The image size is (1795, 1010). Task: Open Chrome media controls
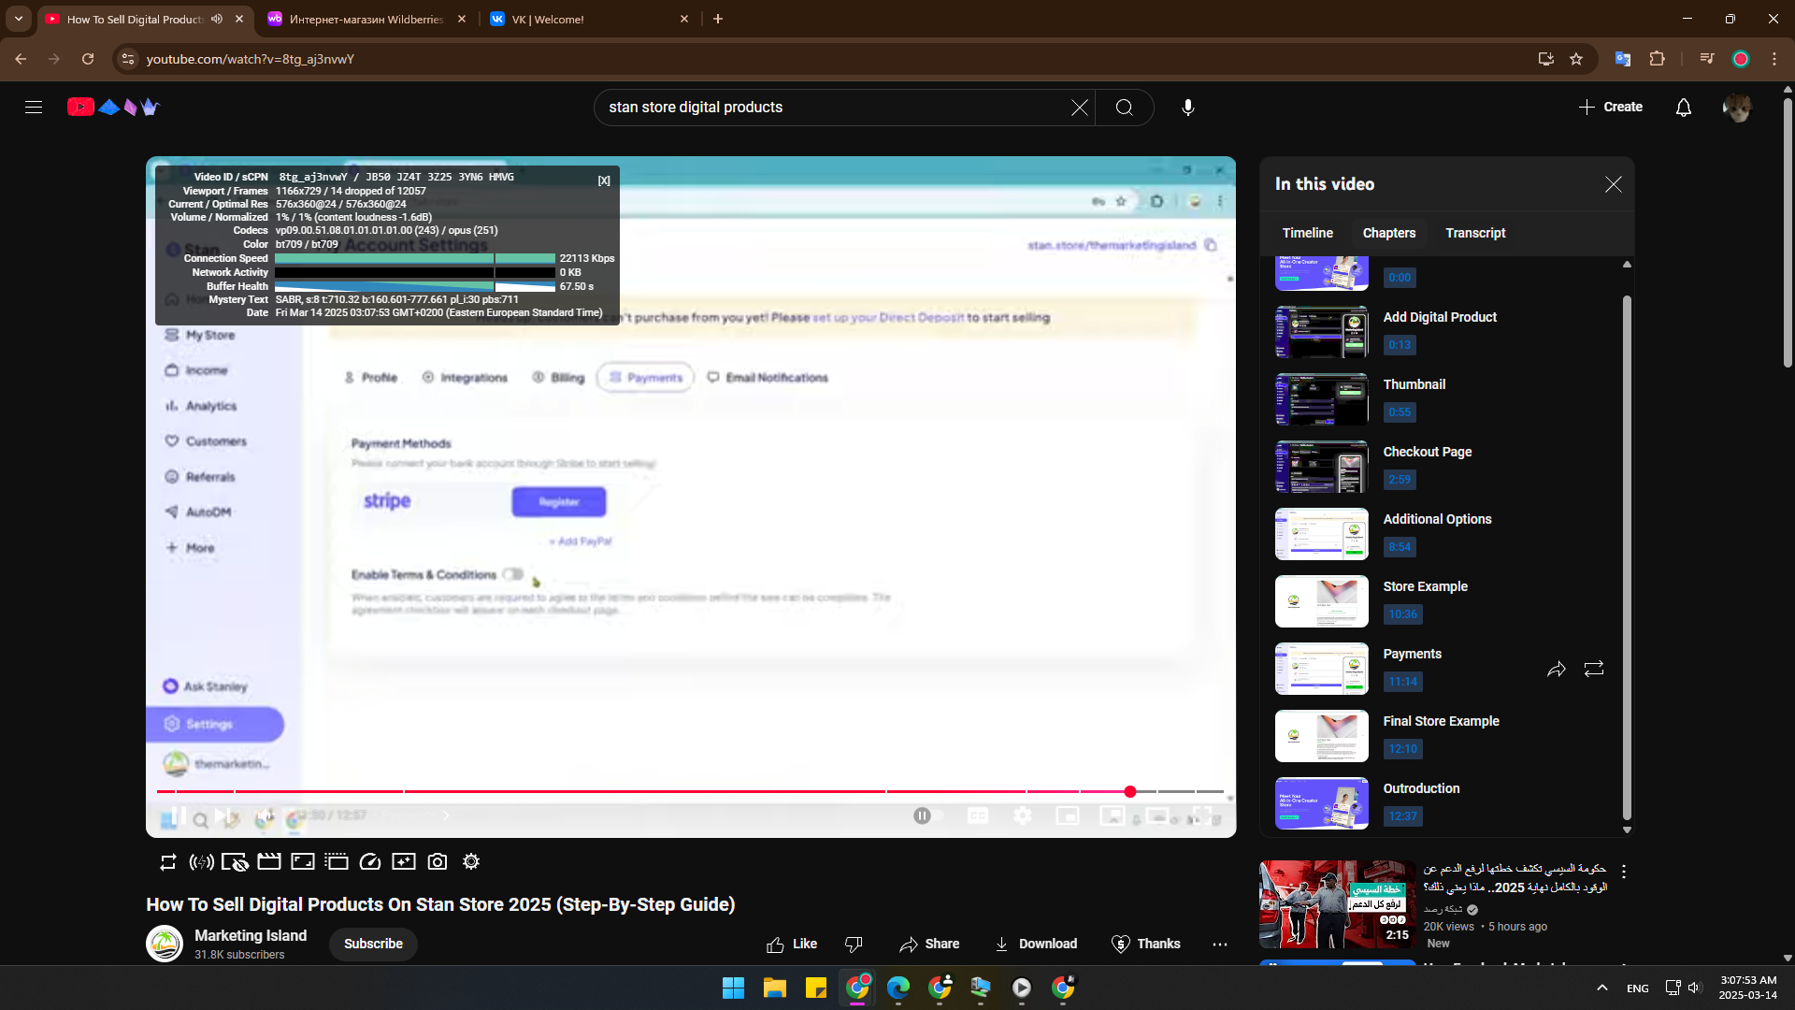coord(1707,59)
